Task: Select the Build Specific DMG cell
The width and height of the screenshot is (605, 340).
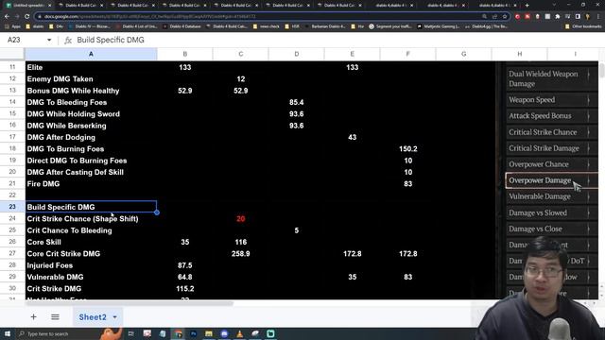Action: pos(91,207)
